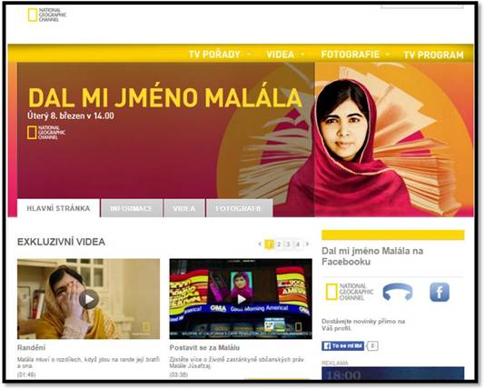The image size is (485, 389).
Task: Click the Facebook icon in sidebar
Action: click(x=440, y=292)
